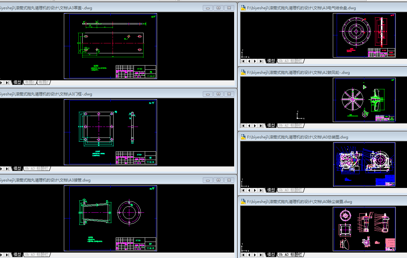Viewport: 407px width, 258px height.
Task: Click the title block table in A3罩盖 drawing
Action: tap(136, 72)
